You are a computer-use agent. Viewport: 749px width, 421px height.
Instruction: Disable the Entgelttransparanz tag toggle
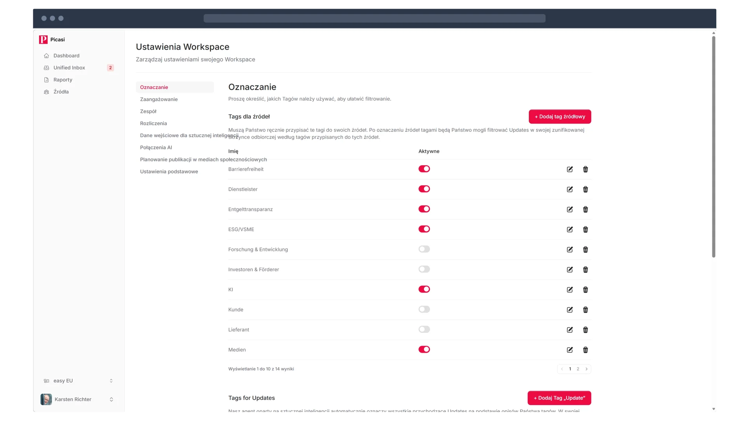(424, 209)
